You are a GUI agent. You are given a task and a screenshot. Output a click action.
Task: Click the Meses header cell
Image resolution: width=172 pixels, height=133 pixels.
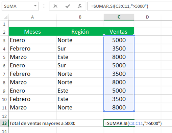point(32,32)
